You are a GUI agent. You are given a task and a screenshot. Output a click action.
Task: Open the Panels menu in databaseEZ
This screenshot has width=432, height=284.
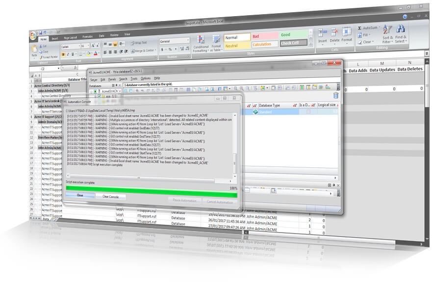pyautogui.click(x=112, y=79)
